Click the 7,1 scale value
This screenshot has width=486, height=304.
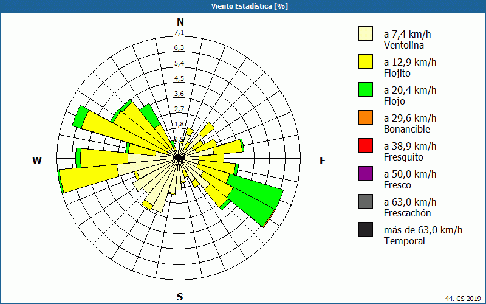tap(179, 32)
